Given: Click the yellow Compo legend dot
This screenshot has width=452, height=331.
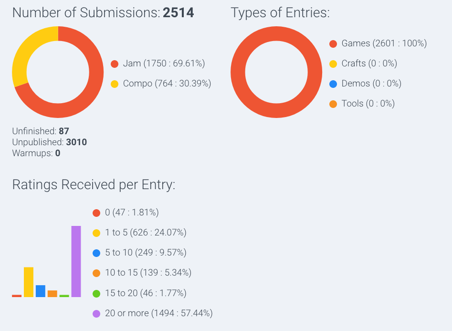Looking at the screenshot, I should click(115, 84).
